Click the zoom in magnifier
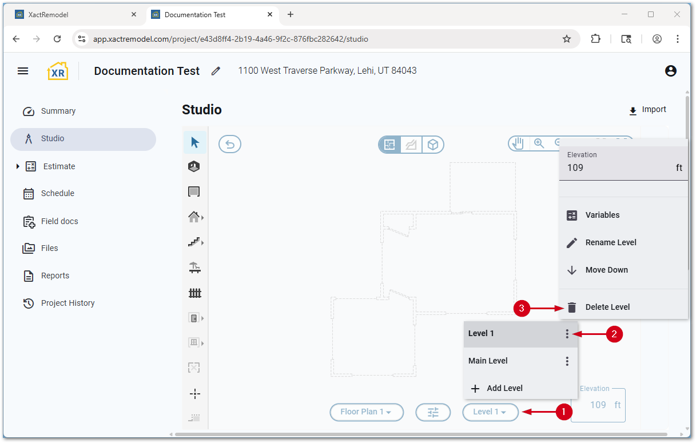The height and width of the screenshot is (443, 696). point(539,143)
